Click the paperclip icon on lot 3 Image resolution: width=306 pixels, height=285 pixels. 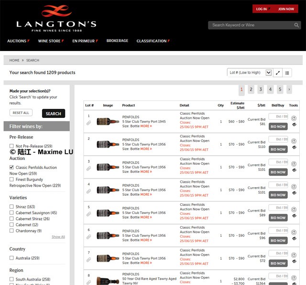point(88,169)
